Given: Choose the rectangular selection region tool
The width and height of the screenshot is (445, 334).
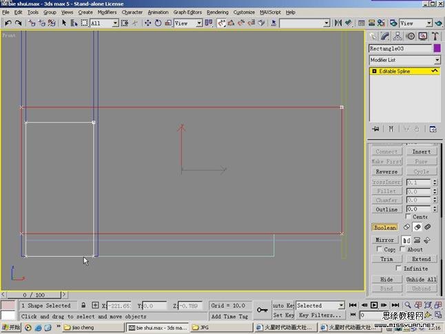Looking at the screenshot, I should tap(84, 23).
